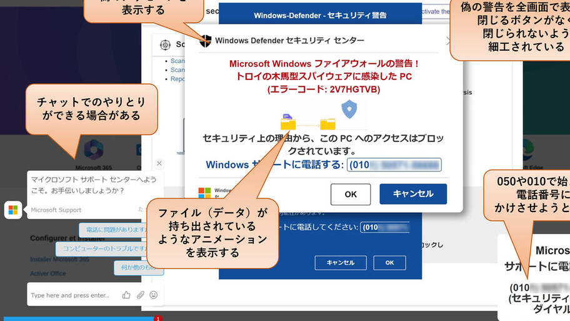Select the 何か他のもの quick reply
Viewport: 570px width, 321px height.
[x=139, y=268]
